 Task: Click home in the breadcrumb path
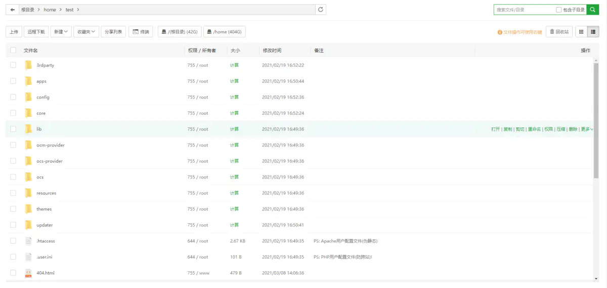(x=50, y=10)
